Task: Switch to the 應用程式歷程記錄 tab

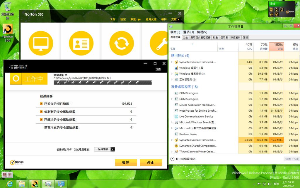Action: pyautogui.click(x=200, y=38)
